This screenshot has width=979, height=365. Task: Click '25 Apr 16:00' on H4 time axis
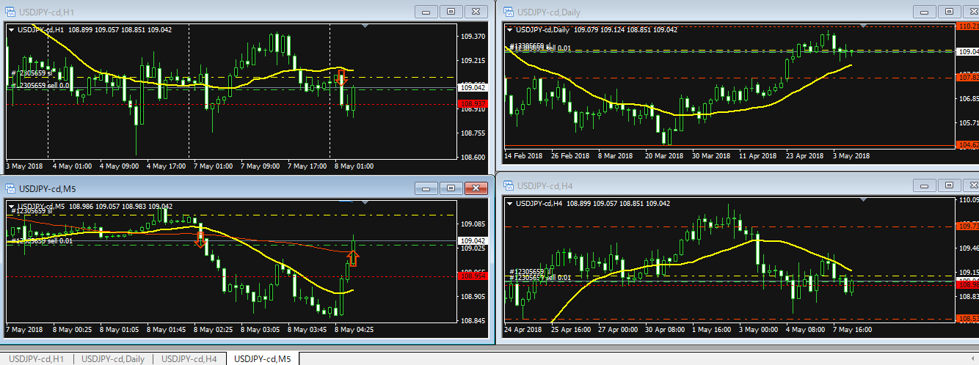coord(571,329)
